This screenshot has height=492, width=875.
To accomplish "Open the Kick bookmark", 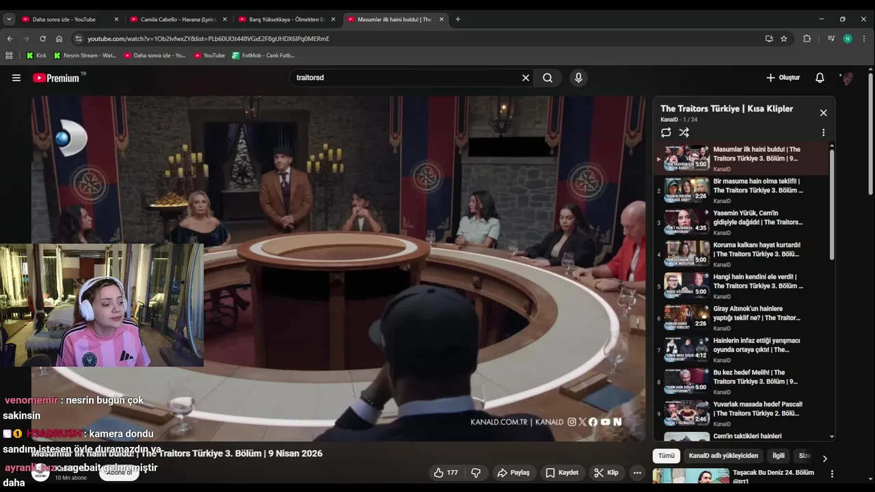I will [37, 55].
